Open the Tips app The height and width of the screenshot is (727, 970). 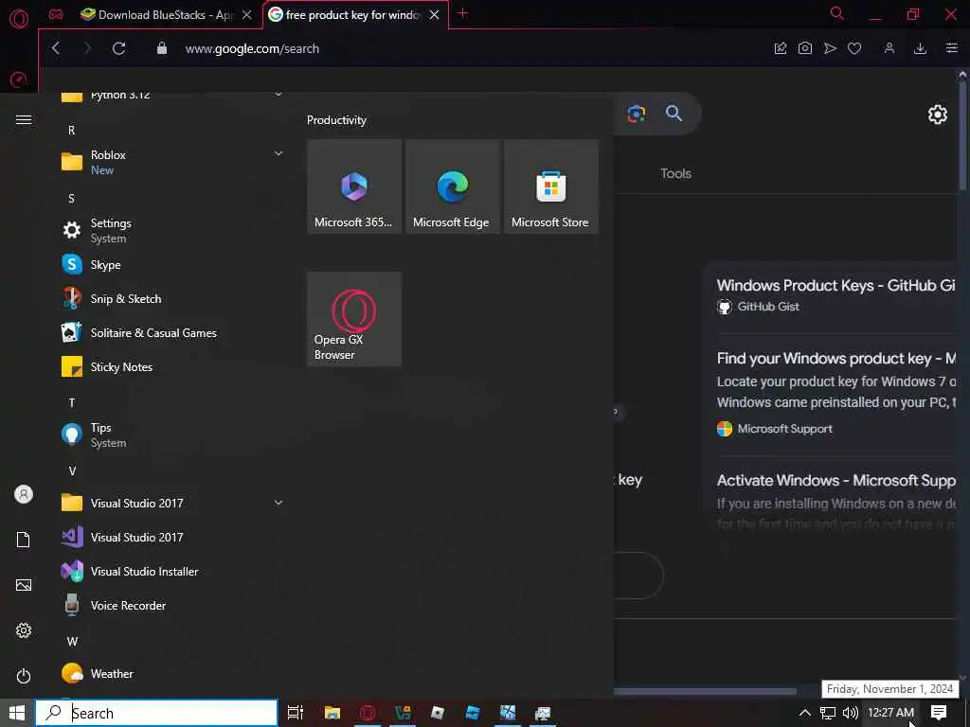pyautogui.click(x=171, y=434)
